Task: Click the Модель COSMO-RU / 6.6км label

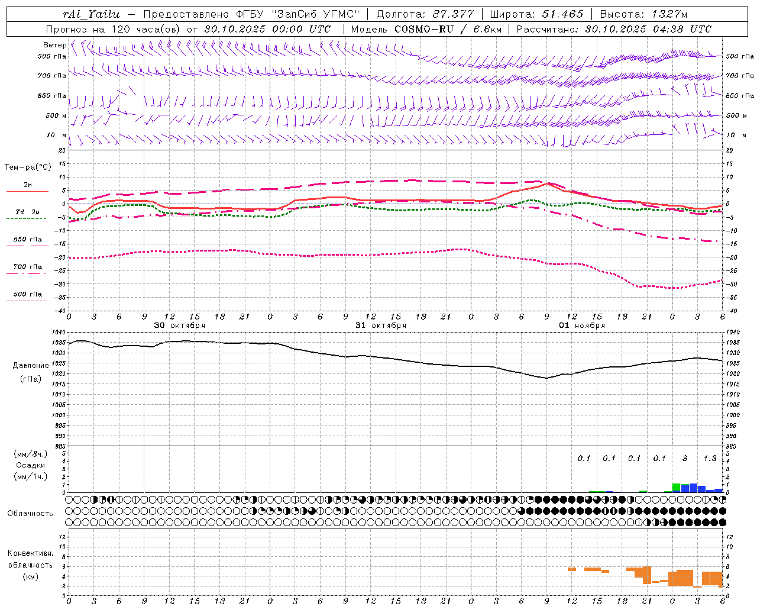Action: (426, 29)
